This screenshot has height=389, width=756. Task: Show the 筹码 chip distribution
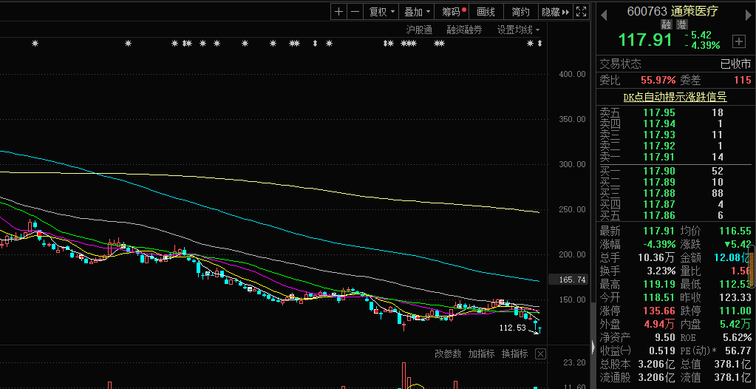tap(452, 12)
